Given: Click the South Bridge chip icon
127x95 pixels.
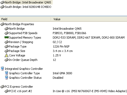Looking at the screenshot, I should tap(2, 7).
